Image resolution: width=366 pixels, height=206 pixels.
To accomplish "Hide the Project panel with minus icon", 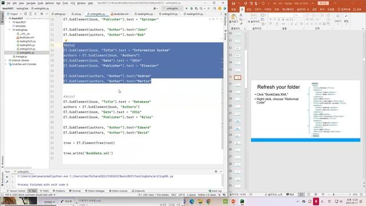I will pyautogui.click(x=46, y=14).
